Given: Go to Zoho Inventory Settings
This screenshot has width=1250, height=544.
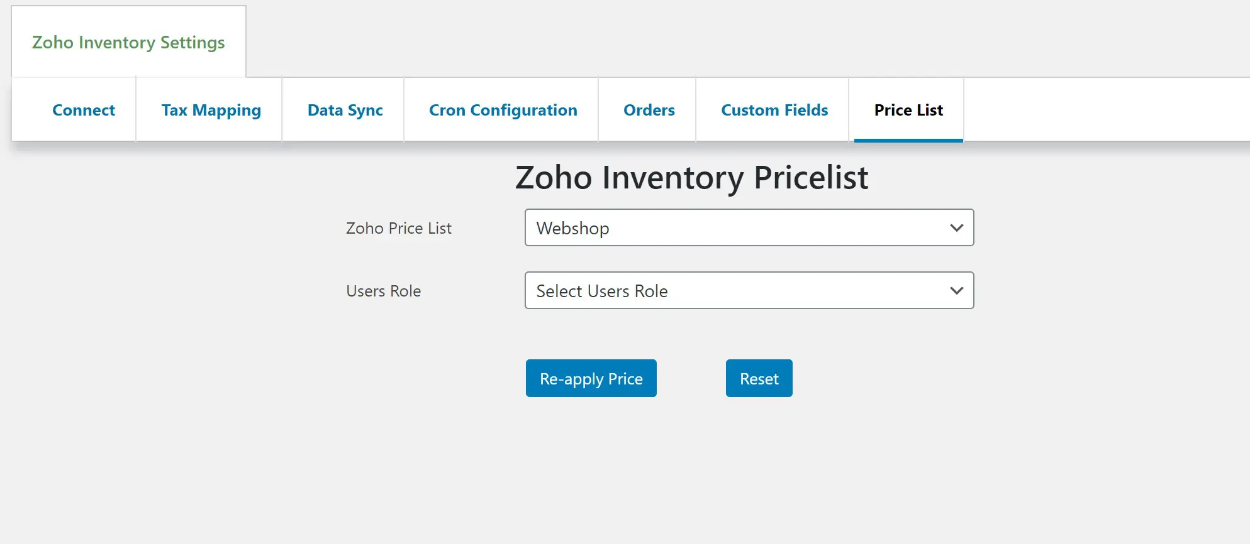Looking at the screenshot, I should (x=128, y=42).
